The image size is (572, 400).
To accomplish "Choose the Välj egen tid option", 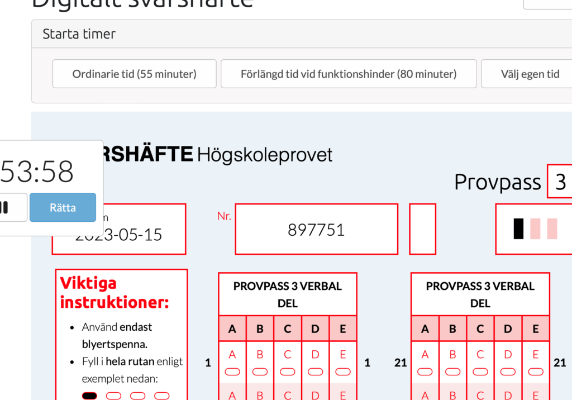I will click(x=526, y=74).
